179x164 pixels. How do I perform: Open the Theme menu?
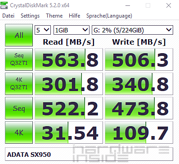click(54, 16)
